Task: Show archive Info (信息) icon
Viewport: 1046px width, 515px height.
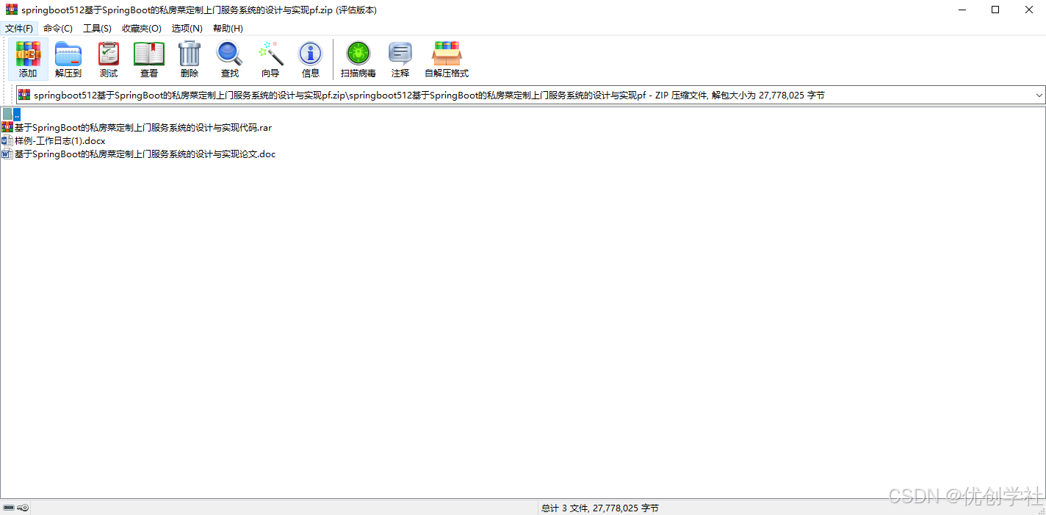Action: [311, 54]
